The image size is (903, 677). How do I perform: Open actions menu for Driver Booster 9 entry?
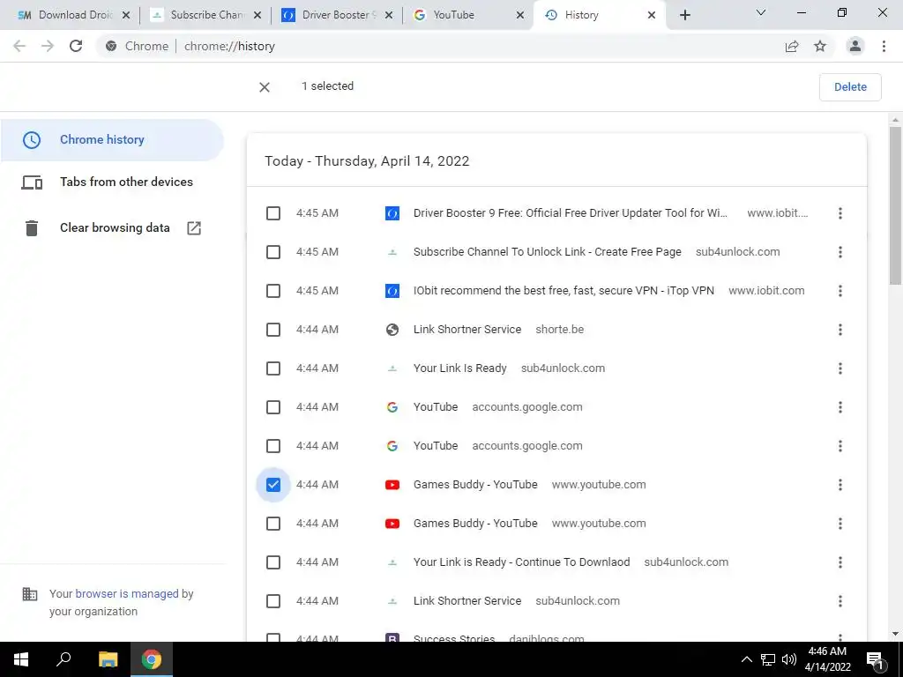click(840, 213)
